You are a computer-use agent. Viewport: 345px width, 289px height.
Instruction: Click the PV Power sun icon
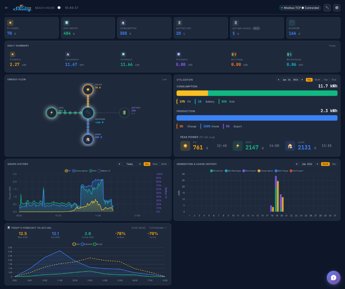pos(9,22)
